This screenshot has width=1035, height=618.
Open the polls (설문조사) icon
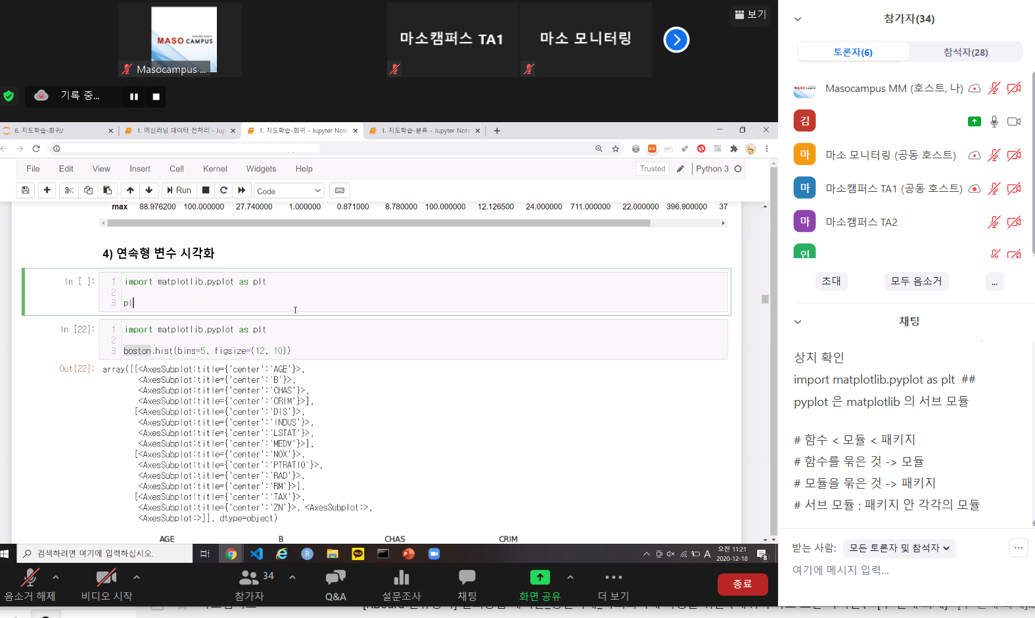pos(401,584)
